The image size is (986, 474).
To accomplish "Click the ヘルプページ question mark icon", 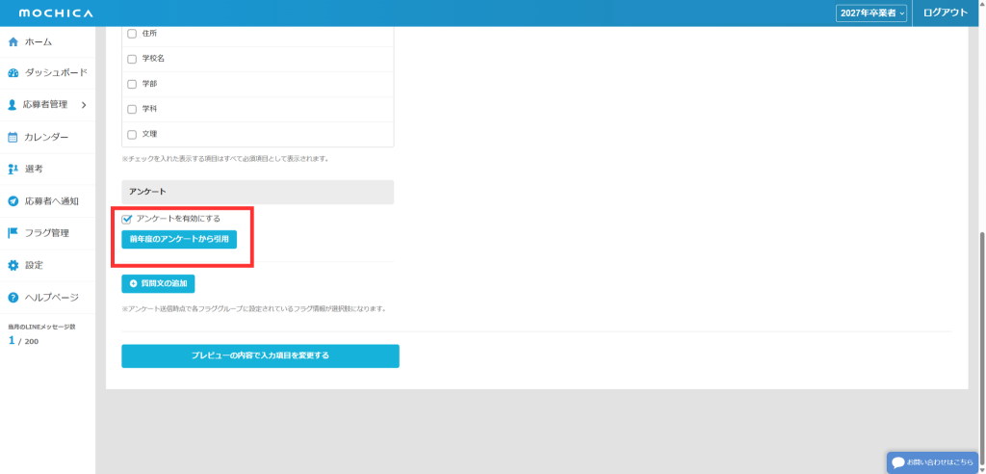I will 13,298.
